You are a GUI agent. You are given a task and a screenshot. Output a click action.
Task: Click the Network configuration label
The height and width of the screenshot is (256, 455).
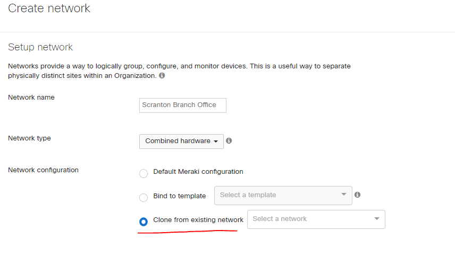click(43, 170)
